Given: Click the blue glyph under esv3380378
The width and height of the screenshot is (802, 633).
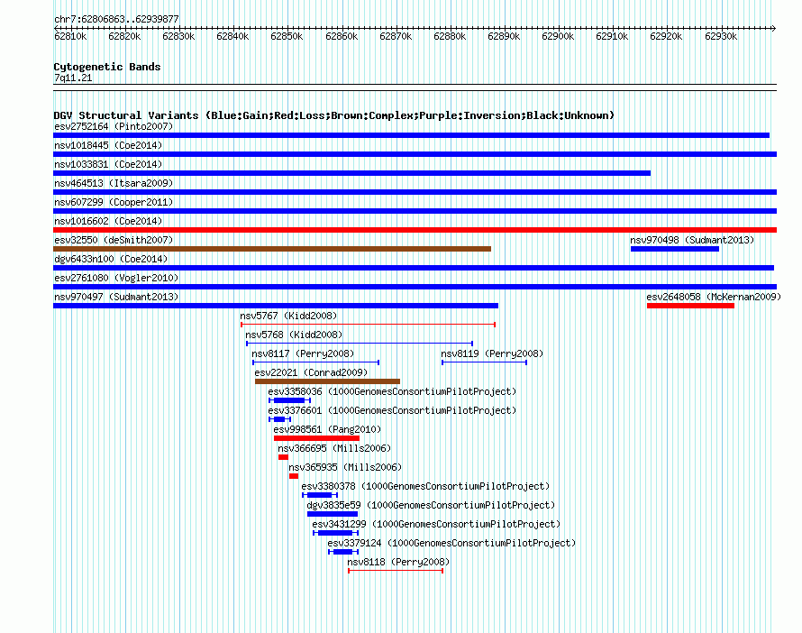Looking at the screenshot, I should (320, 495).
